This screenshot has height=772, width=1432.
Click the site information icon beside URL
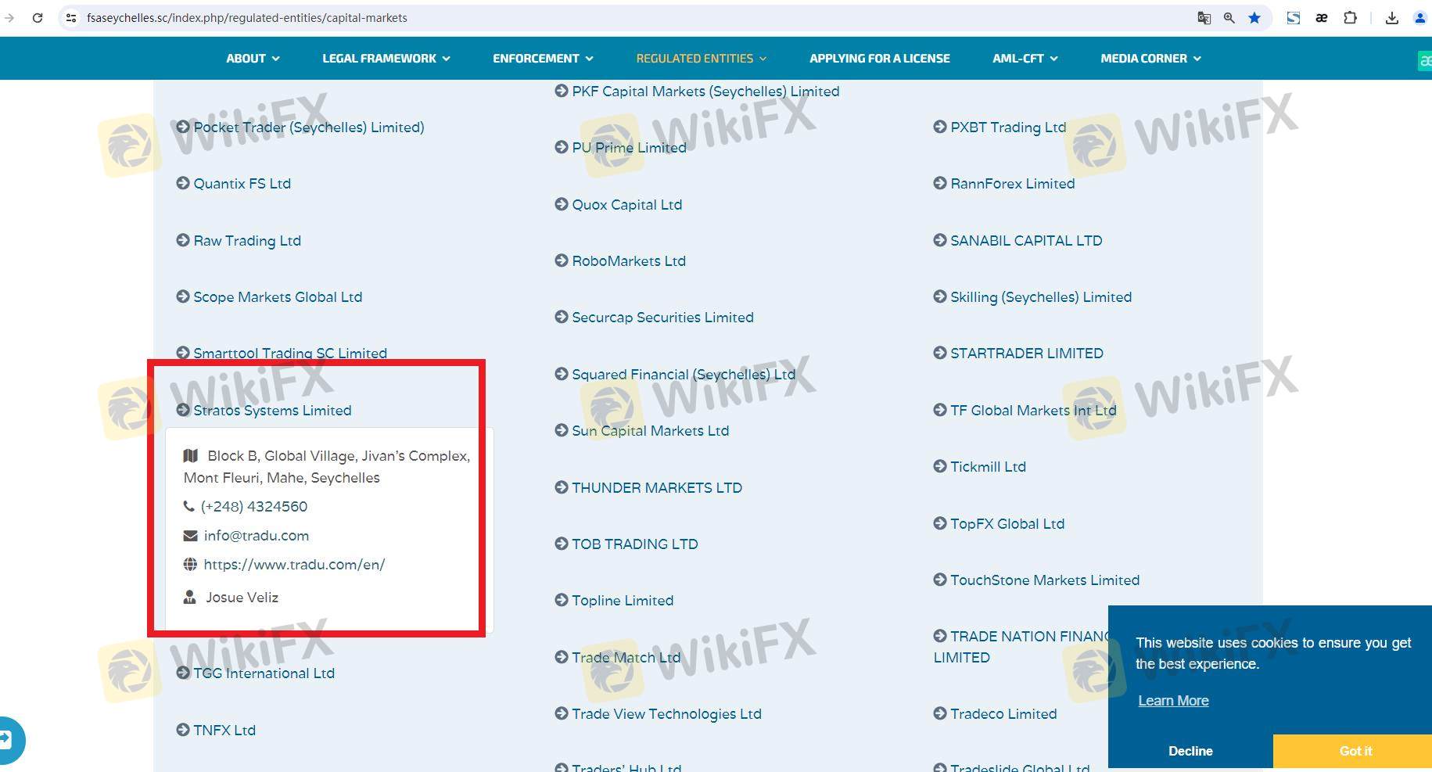click(x=71, y=17)
